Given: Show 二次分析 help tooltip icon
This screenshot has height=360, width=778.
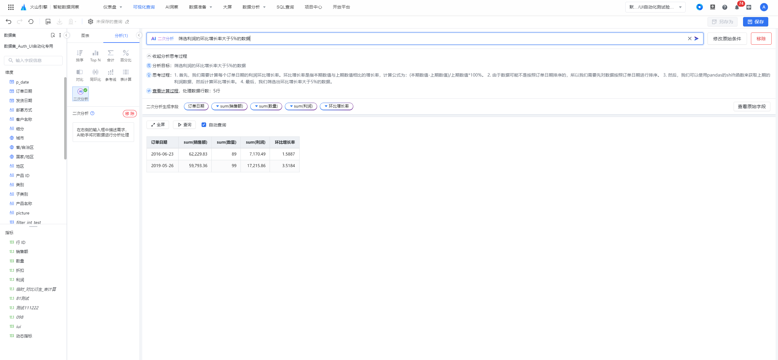Looking at the screenshot, I should coord(92,113).
